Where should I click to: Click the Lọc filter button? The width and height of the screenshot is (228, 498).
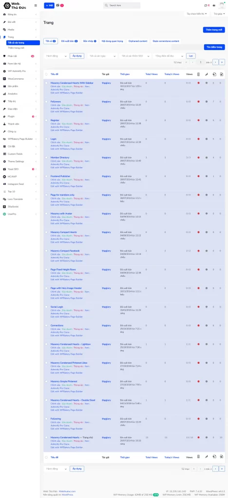pos(191,56)
